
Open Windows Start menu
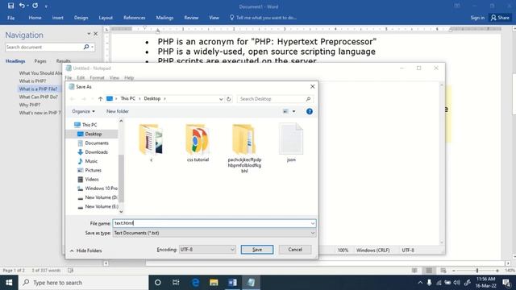9,283
